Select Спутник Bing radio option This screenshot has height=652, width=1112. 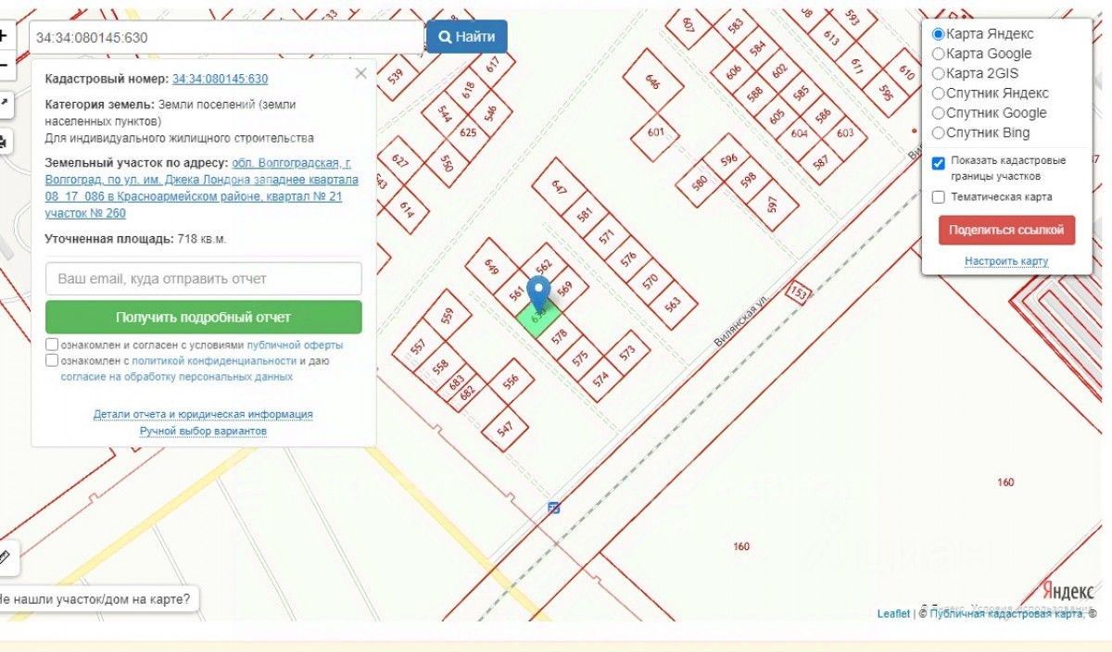938,132
